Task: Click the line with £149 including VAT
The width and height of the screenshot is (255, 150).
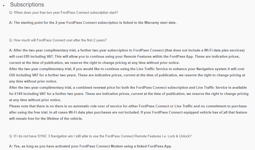Action: click(129, 94)
